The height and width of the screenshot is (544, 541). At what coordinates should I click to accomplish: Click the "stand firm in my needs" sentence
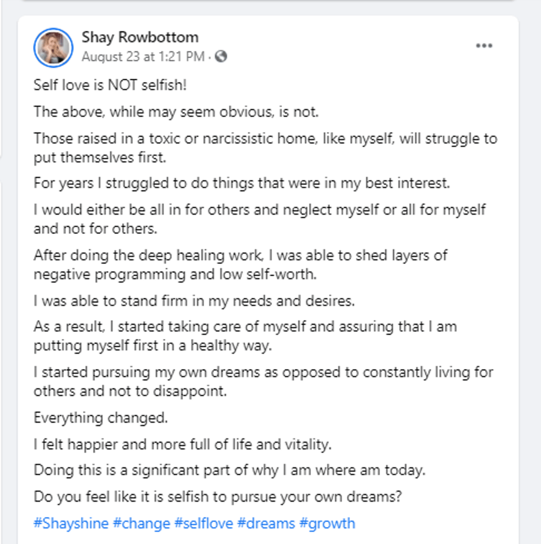coord(194,301)
